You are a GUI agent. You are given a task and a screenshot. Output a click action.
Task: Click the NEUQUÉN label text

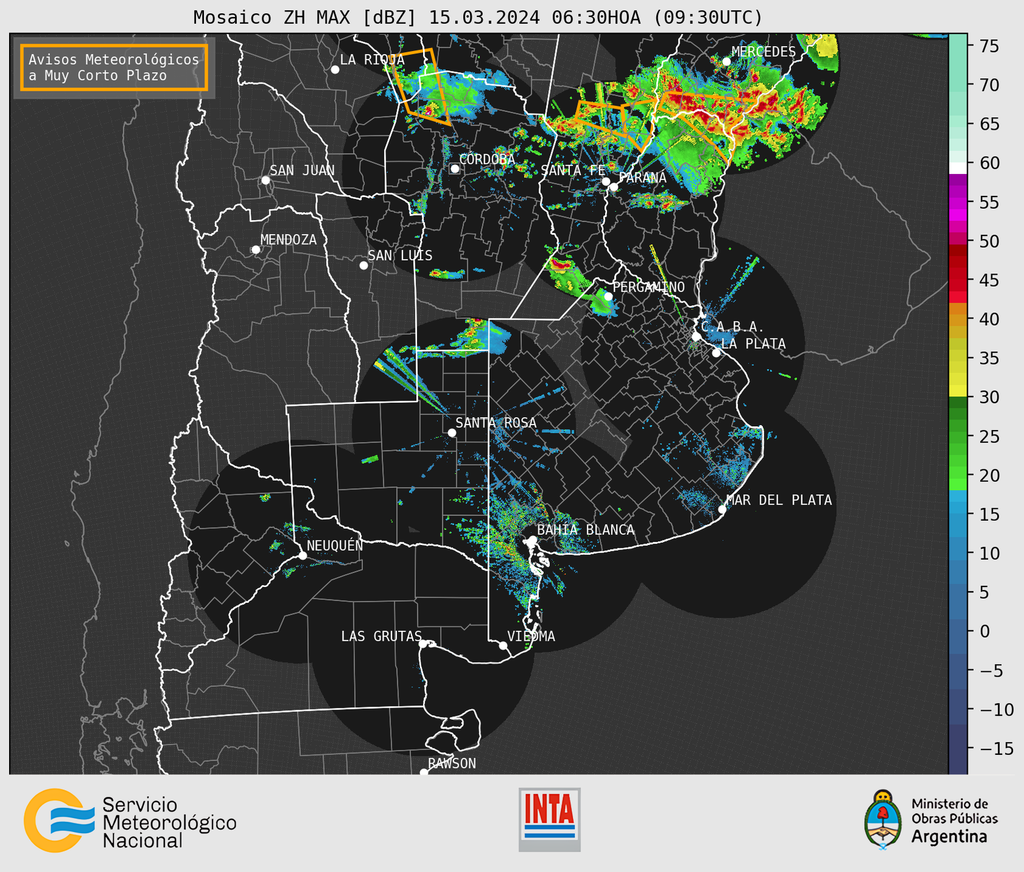coord(335,545)
